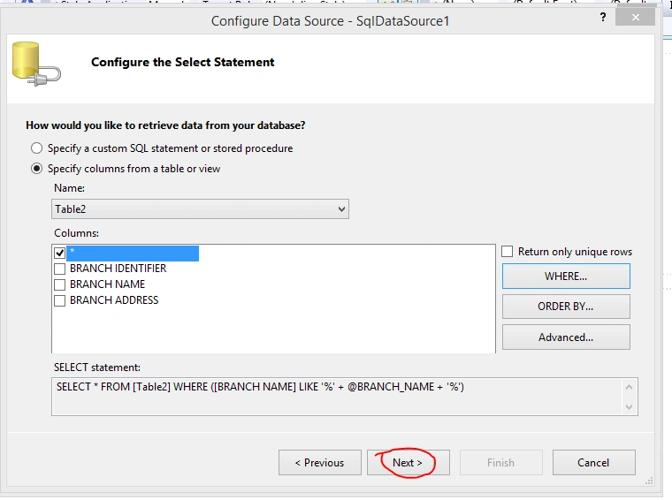Image resolution: width=672 pixels, height=500 pixels.
Task: Proceed with the Next button
Action: (x=408, y=462)
